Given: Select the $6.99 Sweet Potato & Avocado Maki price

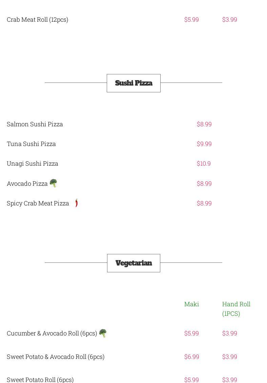Looking at the screenshot, I should (x=191, y=357).
